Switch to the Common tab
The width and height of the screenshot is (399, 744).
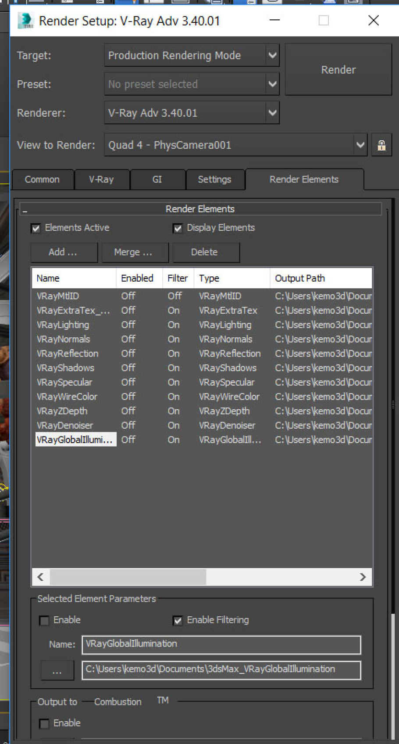coord(42,179)
